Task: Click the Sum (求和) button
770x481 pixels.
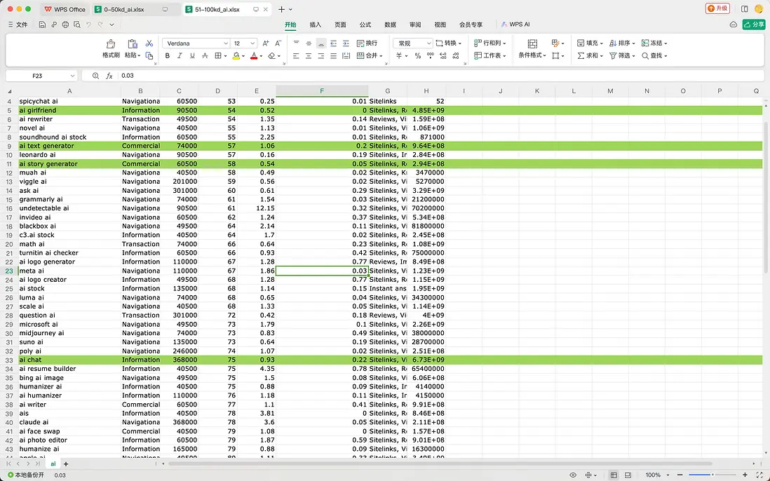Action: (590, 56)
